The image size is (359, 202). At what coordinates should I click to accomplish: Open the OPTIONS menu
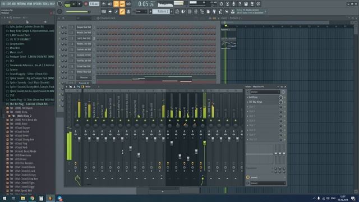[38, 4]
